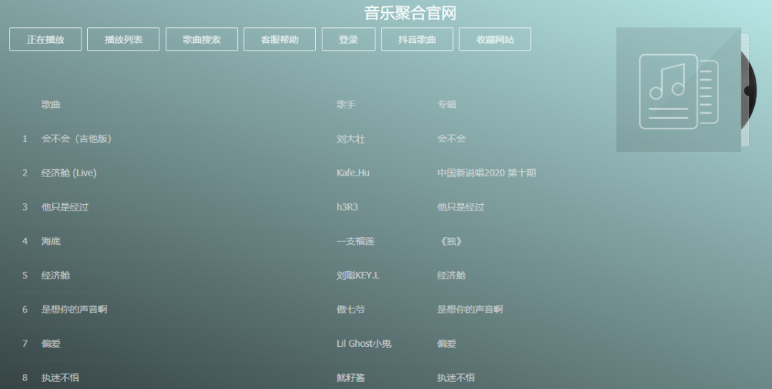
Task: Click the 歌曲 column header
Action: 51,105
